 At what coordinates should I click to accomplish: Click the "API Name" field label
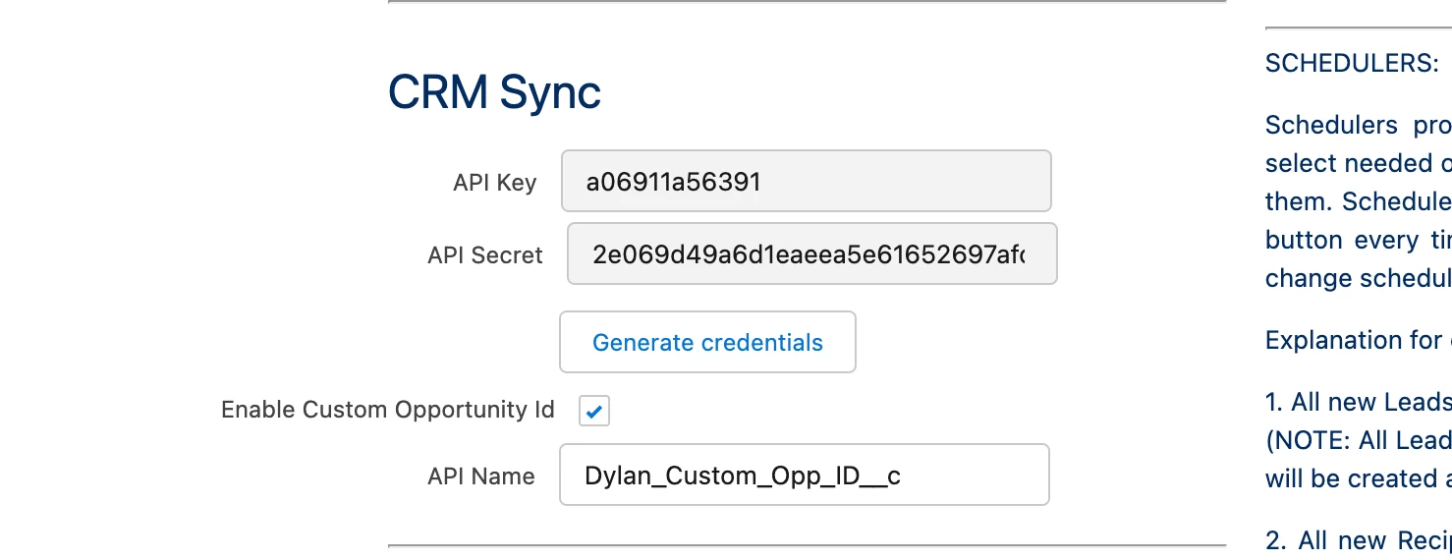[481, 476]
